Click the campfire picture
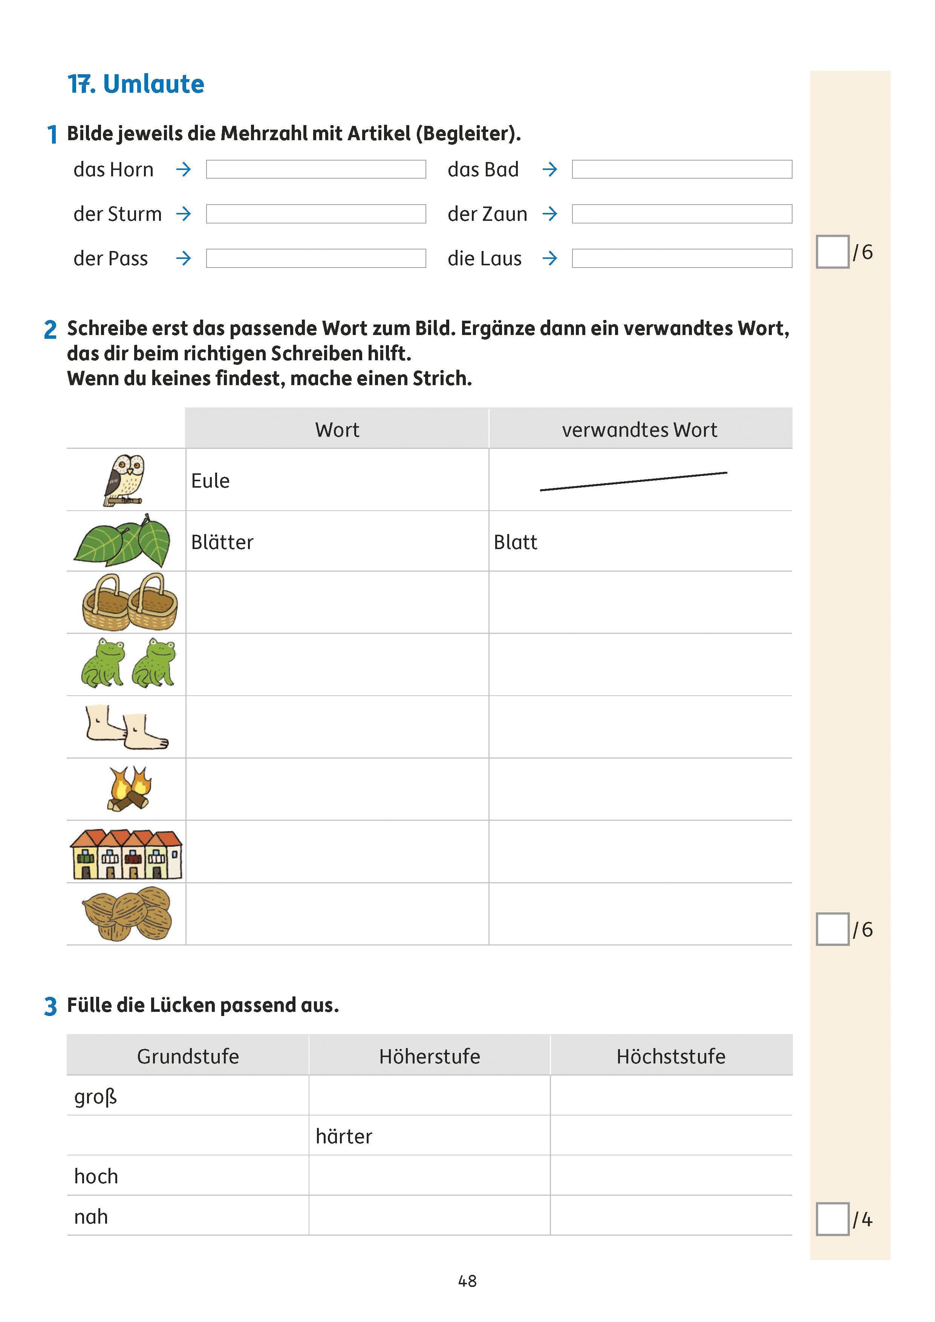Viewport: 935px width, 1322px height. point(129,789)
